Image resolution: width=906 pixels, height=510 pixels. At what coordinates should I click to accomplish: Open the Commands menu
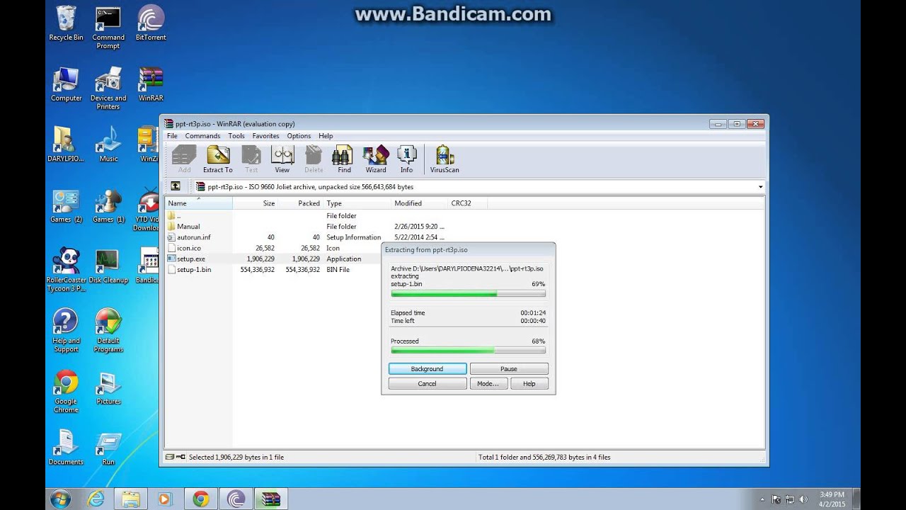click(x=202, y=136)
